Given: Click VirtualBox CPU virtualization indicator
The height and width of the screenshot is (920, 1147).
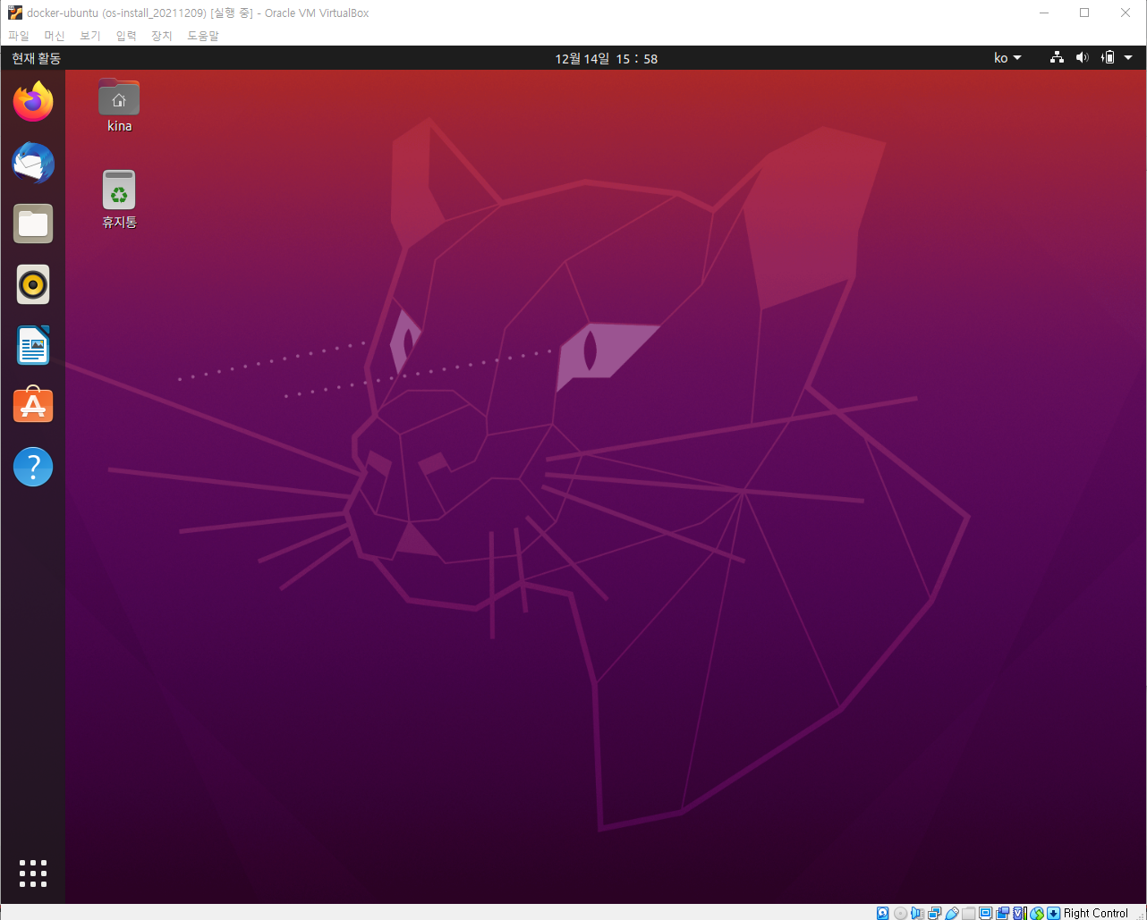Looking at the screenshot, I should tap(1020, 913).
